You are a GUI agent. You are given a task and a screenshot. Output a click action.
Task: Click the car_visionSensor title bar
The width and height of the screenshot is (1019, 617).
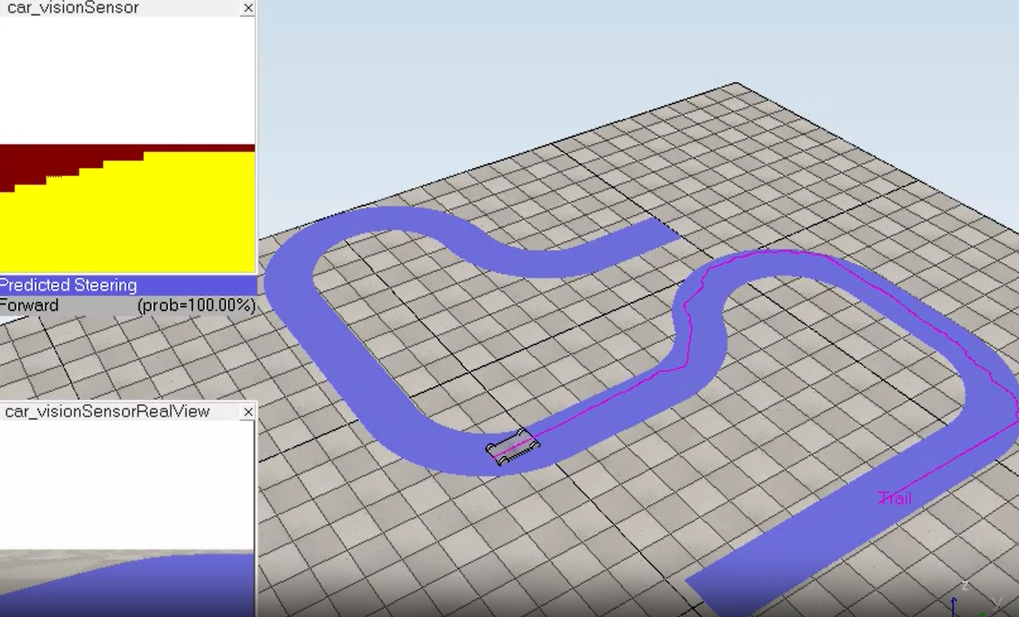121,8
